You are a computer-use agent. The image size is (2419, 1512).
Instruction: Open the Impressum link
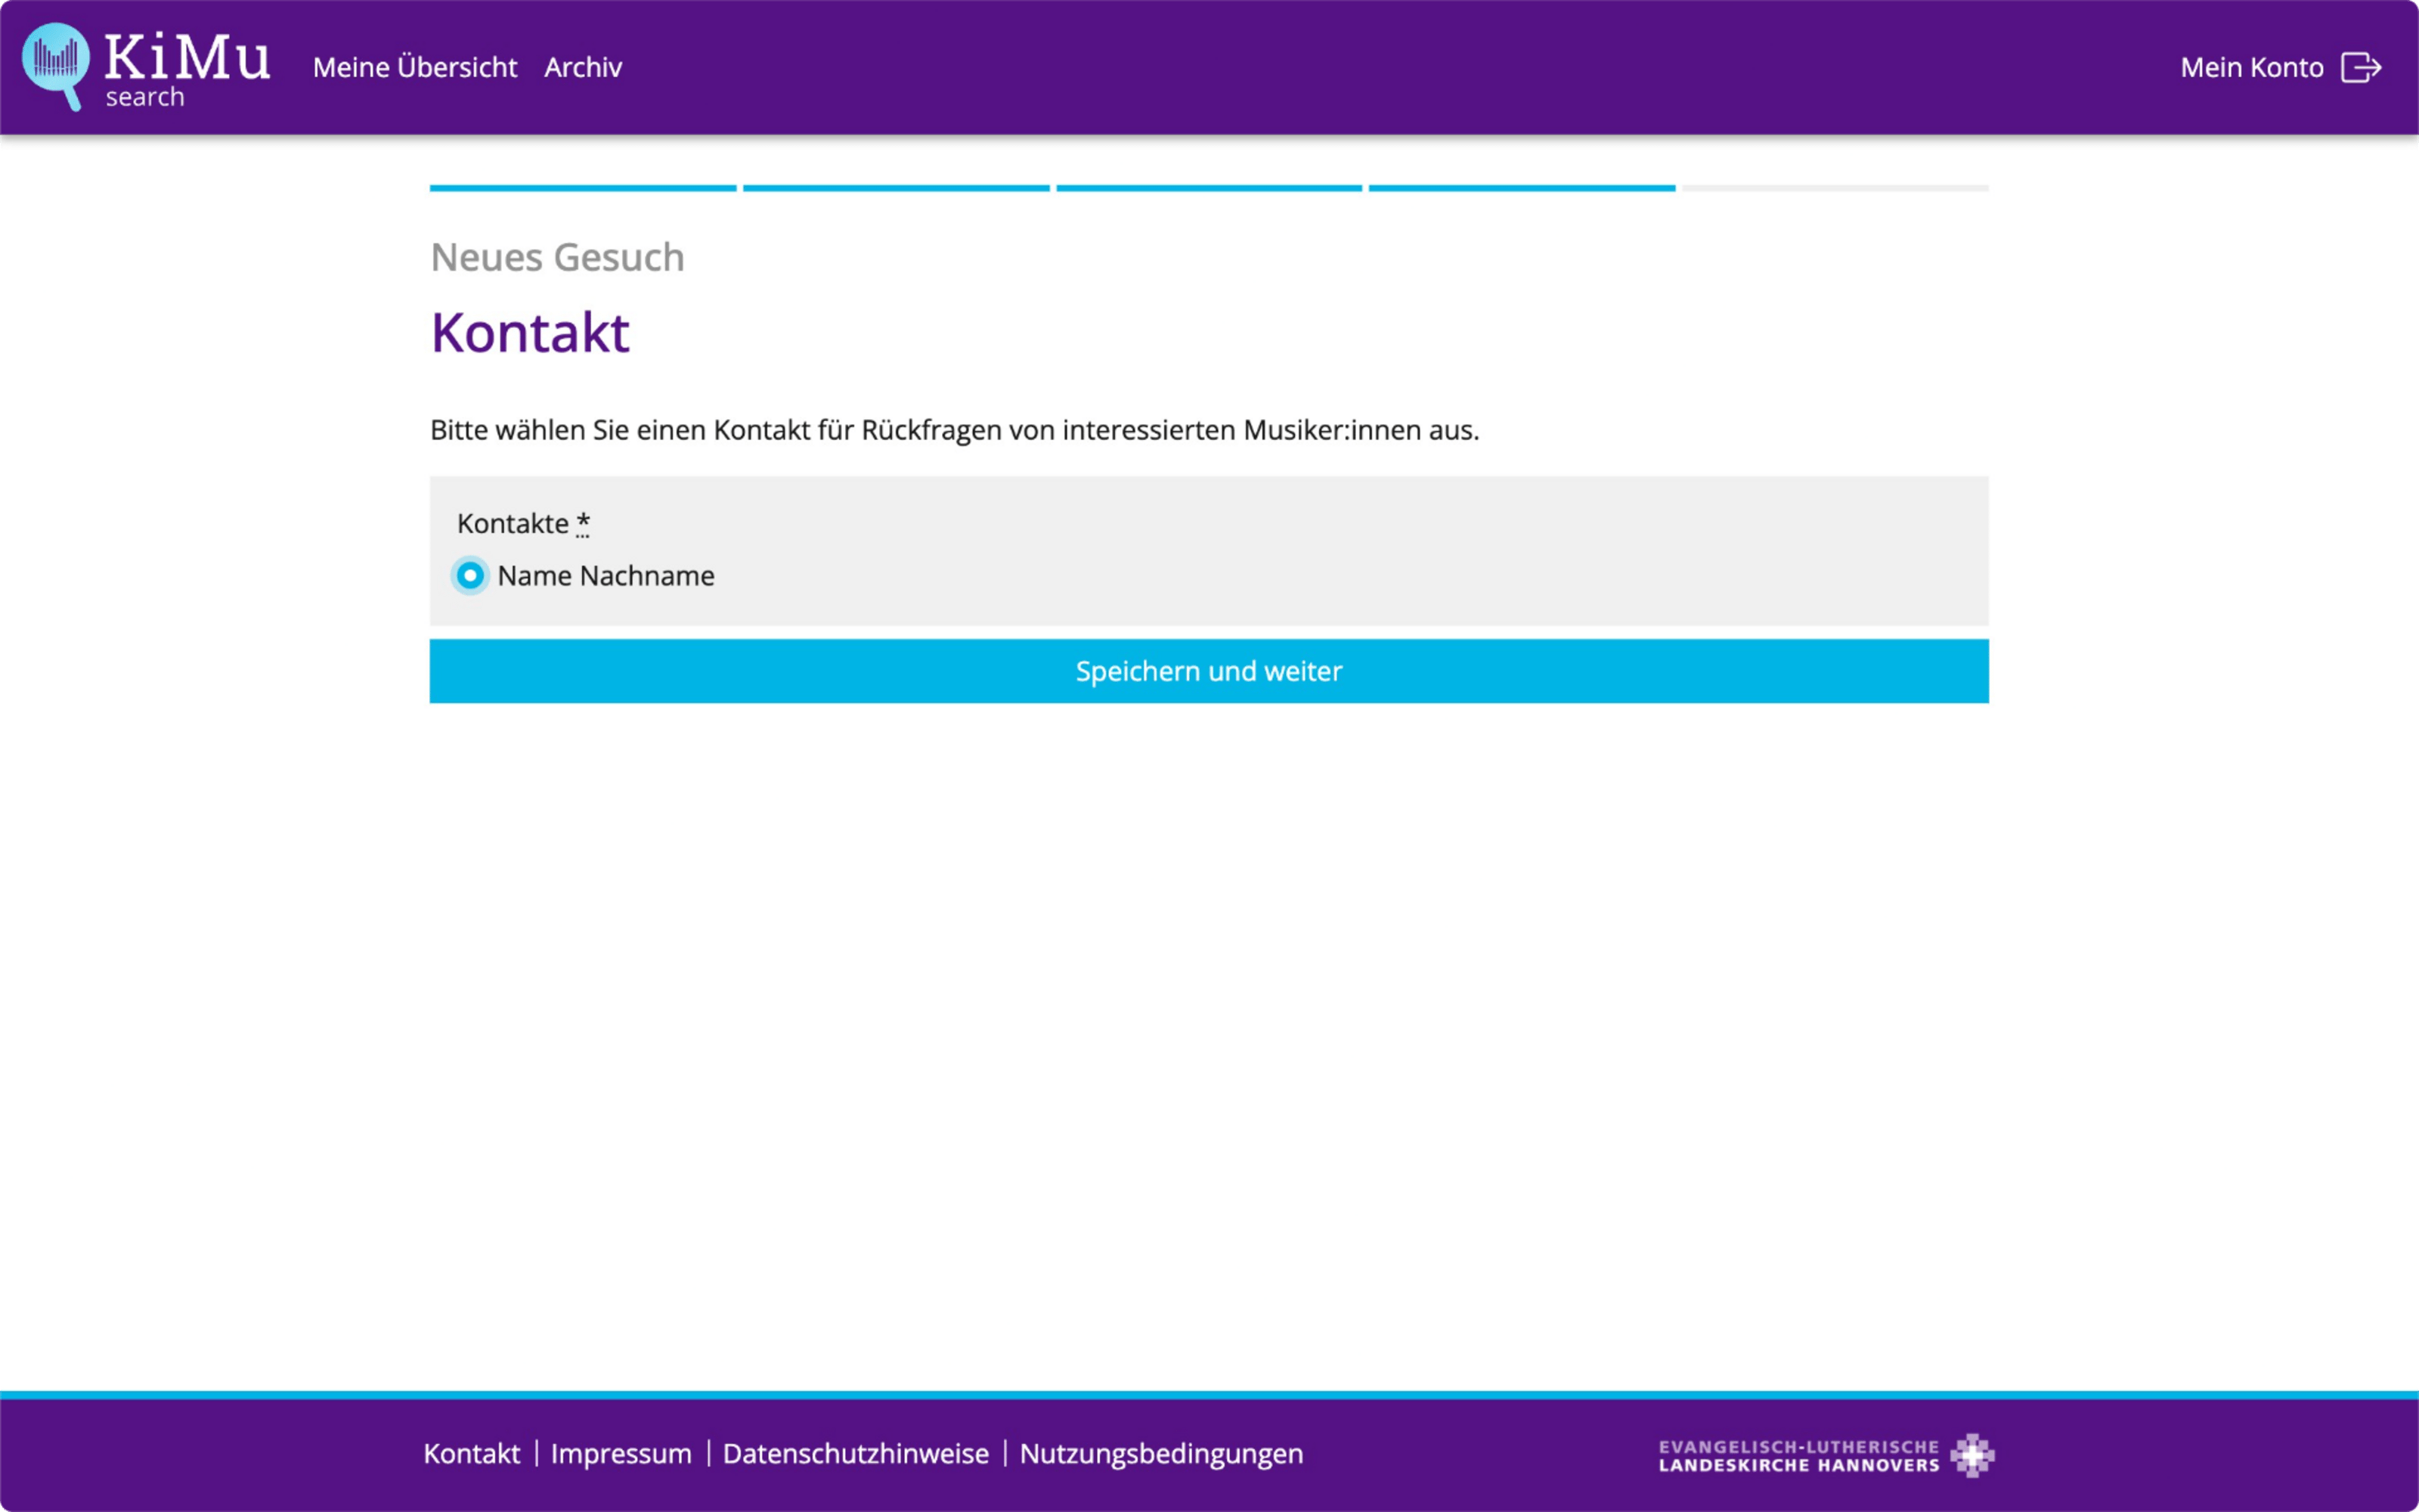621,1453
